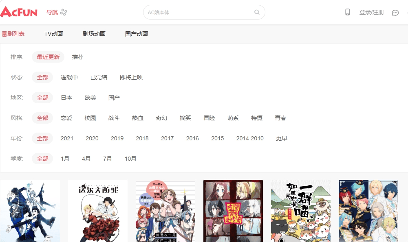This screenshot has width=408, height=242.
Task: Filter status by 已完结
Action: (99, 77)
